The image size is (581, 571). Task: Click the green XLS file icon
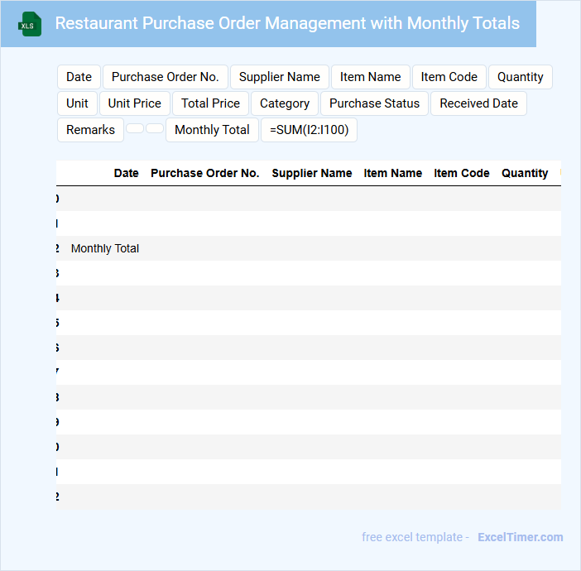tap(30, 24)
